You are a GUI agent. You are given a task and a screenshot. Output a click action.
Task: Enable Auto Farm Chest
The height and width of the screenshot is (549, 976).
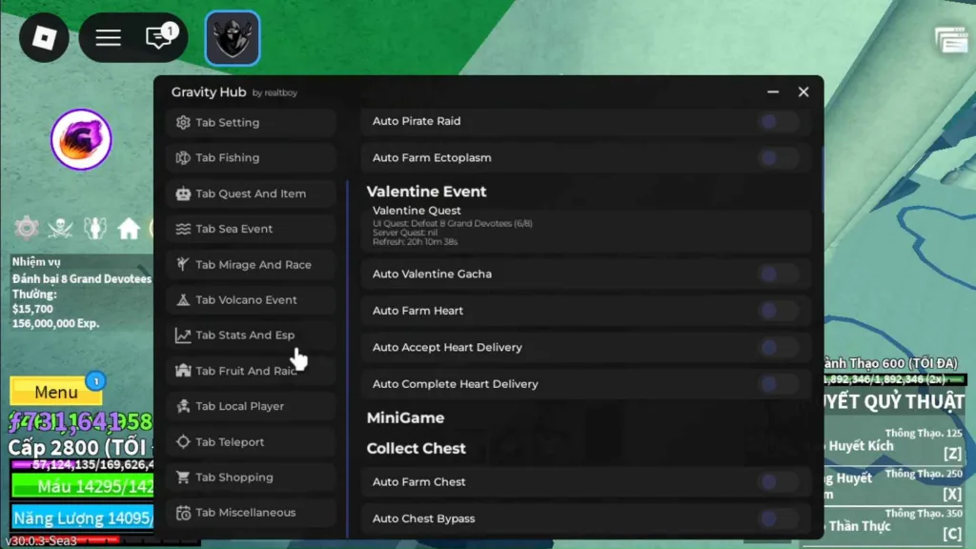point(778,481)
